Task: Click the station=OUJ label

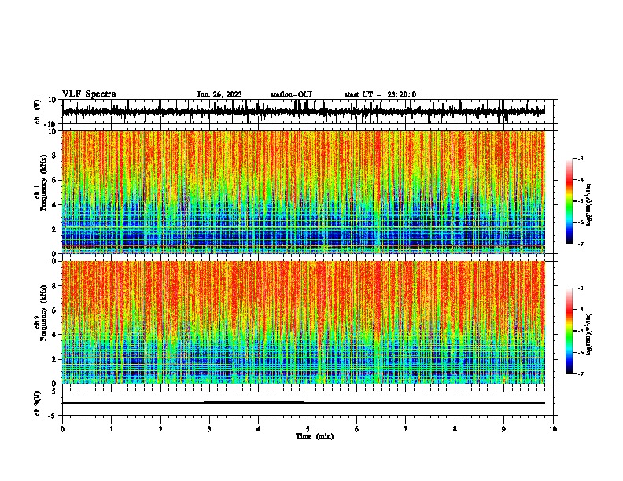Action: pos(291,94)
